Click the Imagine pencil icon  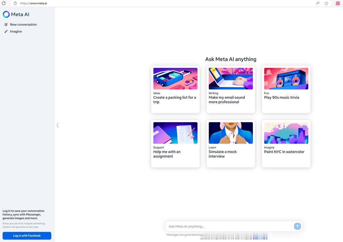point(6,31)
